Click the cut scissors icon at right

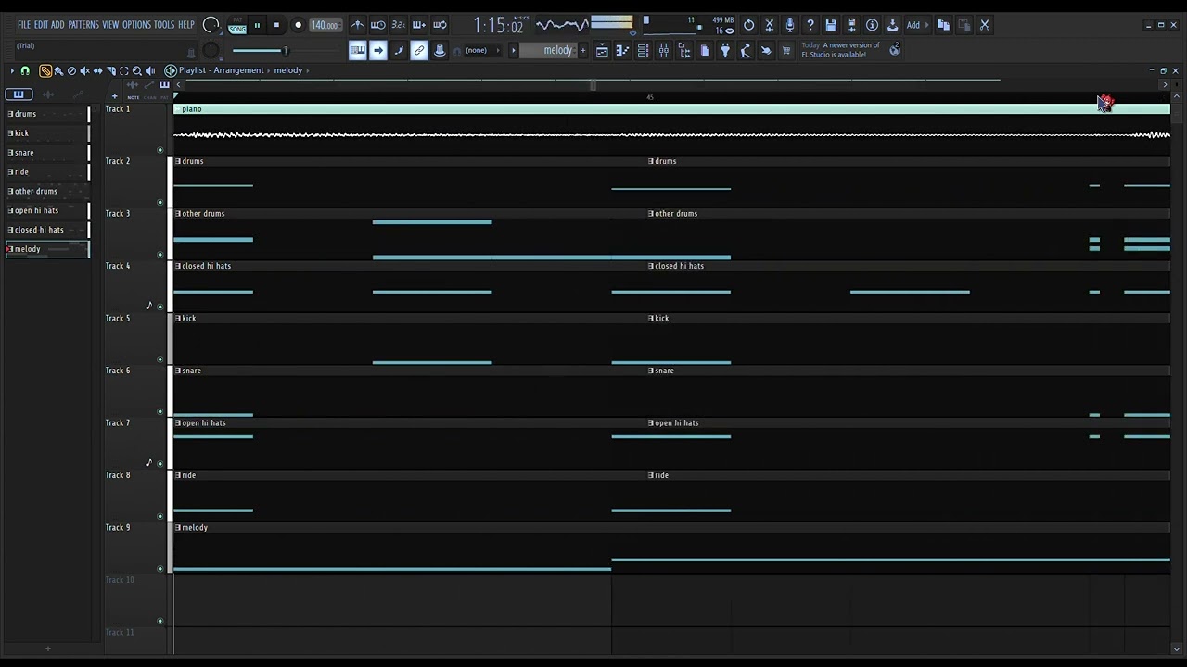point(984,25)
